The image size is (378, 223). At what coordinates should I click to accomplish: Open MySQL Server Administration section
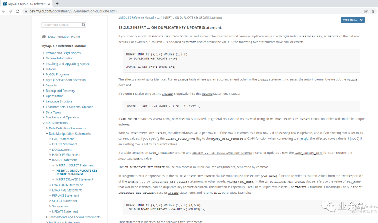[65, 80]
